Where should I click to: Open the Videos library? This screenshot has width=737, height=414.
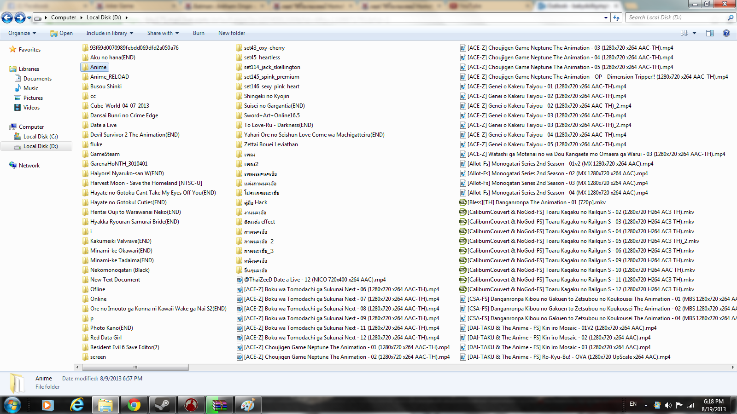(31, 108)
